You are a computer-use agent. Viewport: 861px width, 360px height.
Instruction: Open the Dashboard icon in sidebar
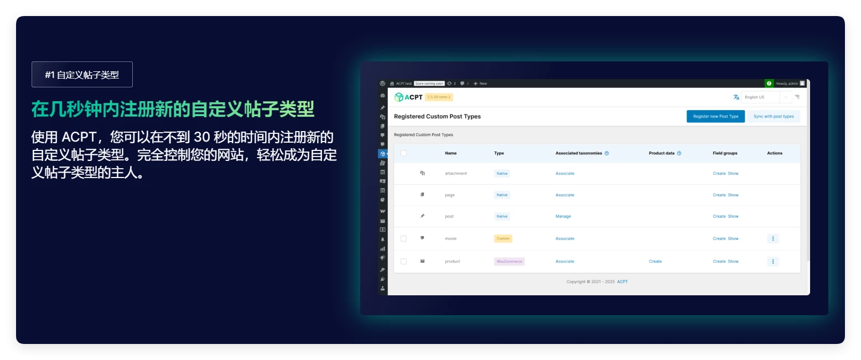coord(382,96)
